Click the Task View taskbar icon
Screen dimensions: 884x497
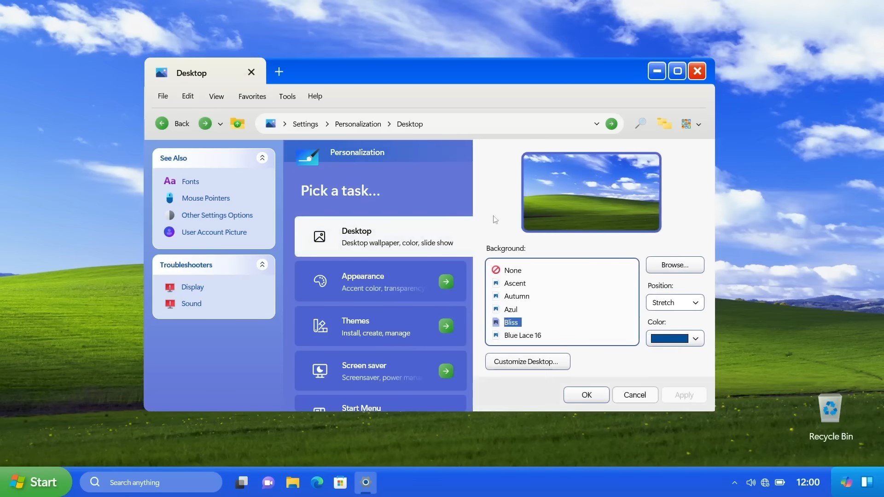pyautogui.click(x=242, y=482)
